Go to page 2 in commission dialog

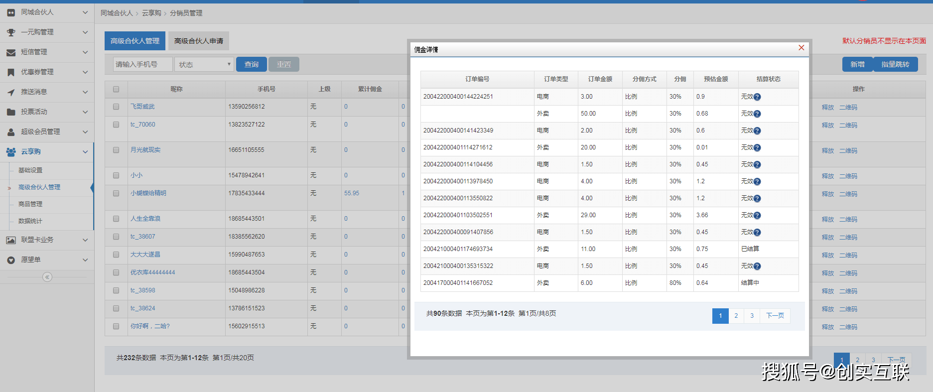736,316
